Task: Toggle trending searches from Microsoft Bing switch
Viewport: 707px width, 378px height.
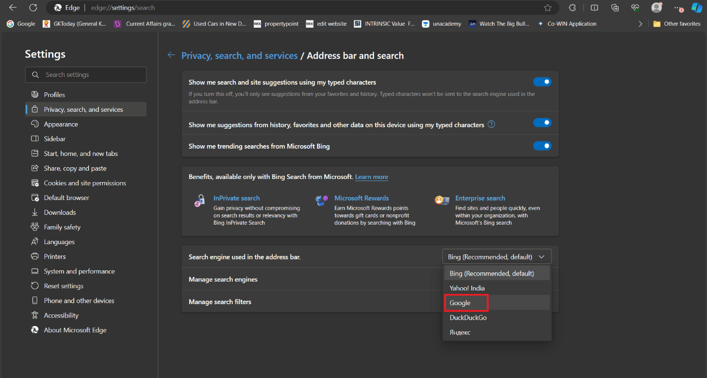Action: click(542, 146)
